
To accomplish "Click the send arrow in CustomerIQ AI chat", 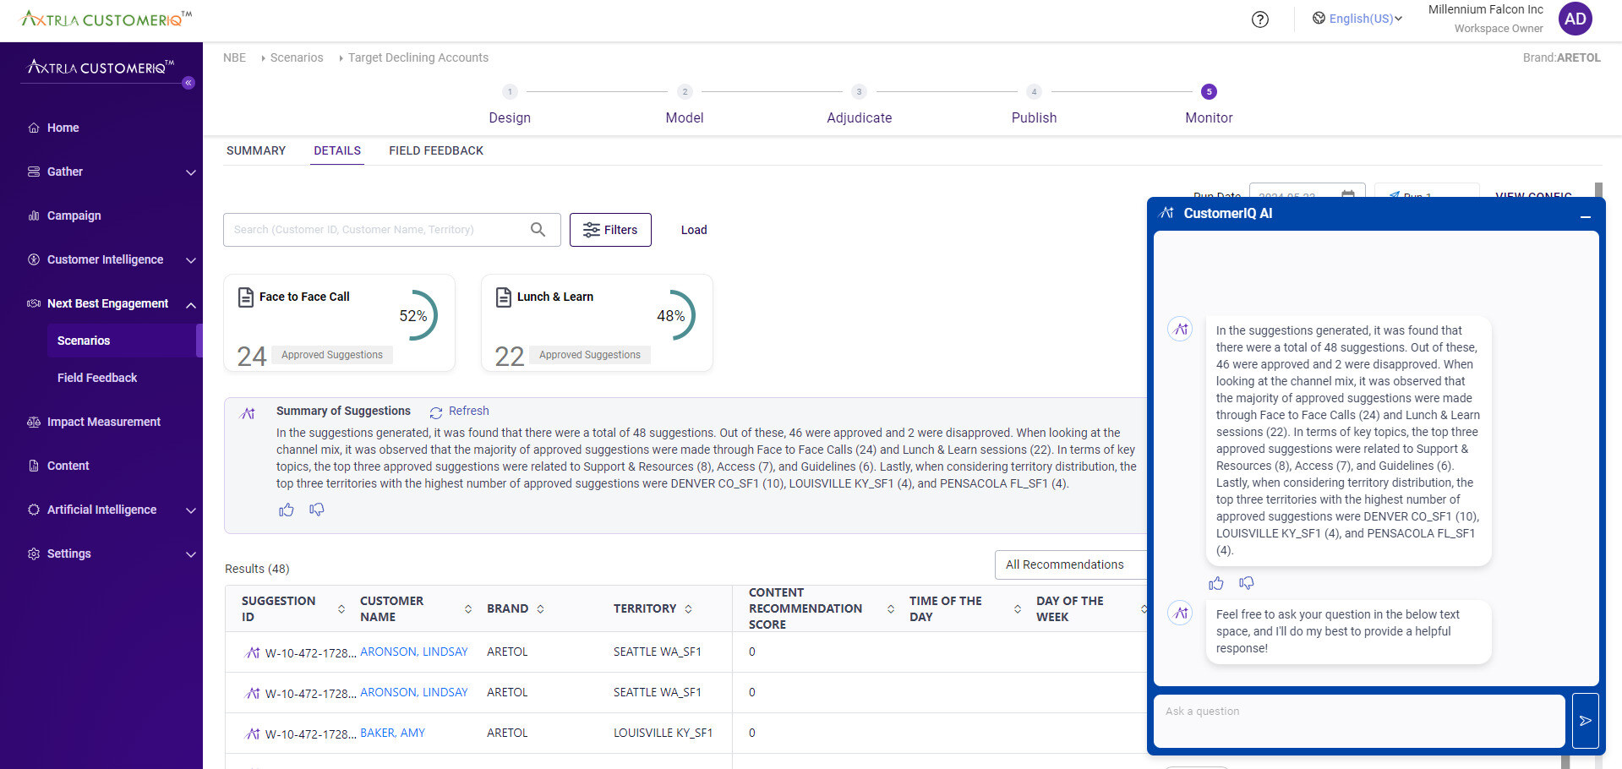I will (x=1585, y=721).
